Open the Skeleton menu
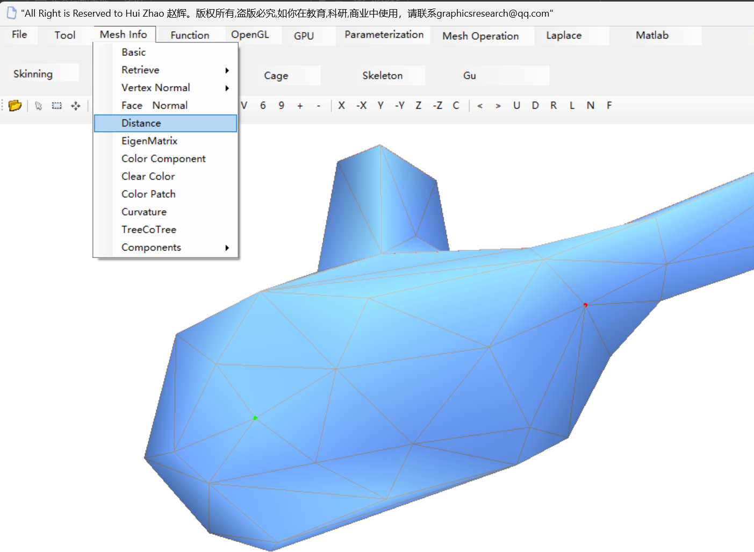Screen dimensions: 754x552 (x=383, y=76)
